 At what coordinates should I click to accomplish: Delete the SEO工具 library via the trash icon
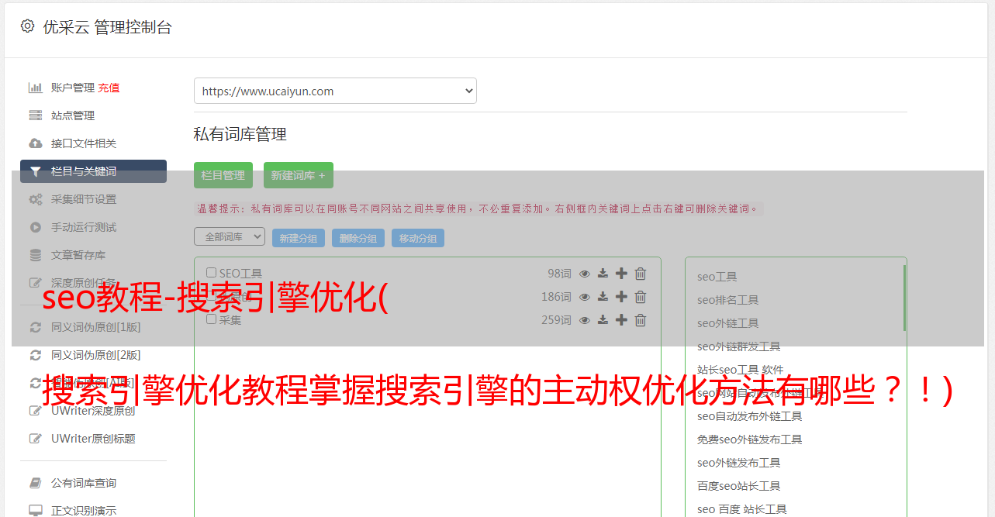pyautogui.click(x=641, y=274)
